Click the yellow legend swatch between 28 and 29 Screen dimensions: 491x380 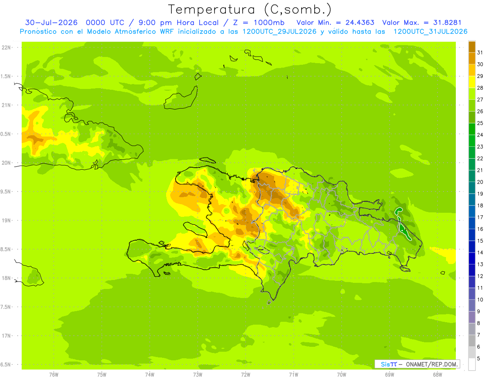pos(472,82)
